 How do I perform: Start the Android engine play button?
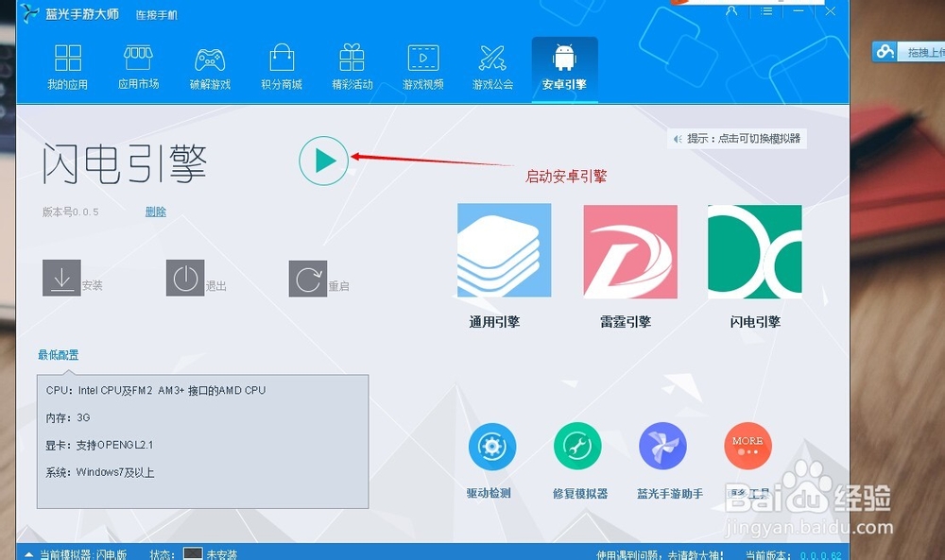pos(323,161)
